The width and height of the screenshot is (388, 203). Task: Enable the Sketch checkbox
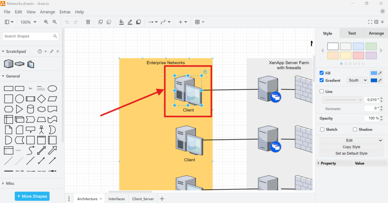tap(322, 129)
